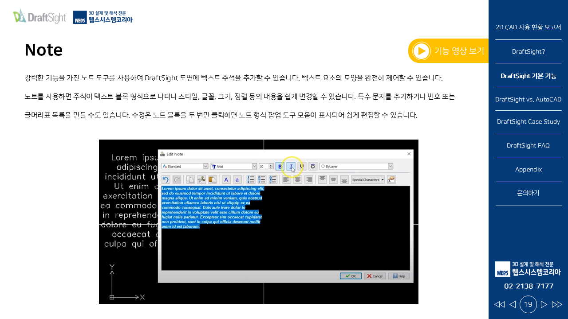Toggle Italic in the Edit Note toolbar
This screenshot has height=319, width=568.
tap(291, 166)
